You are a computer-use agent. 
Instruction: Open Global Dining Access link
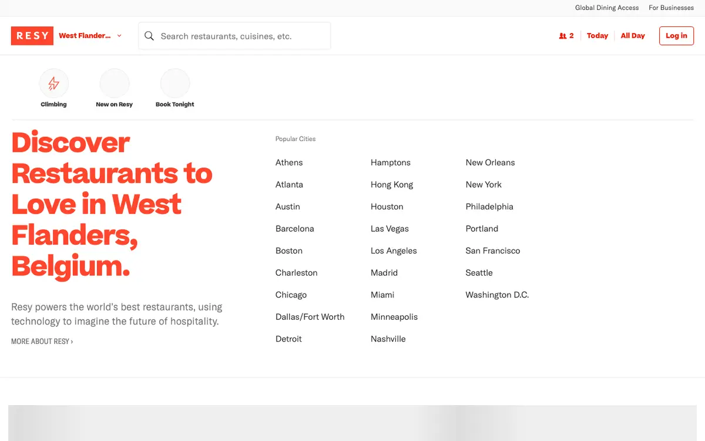point(607,8)
